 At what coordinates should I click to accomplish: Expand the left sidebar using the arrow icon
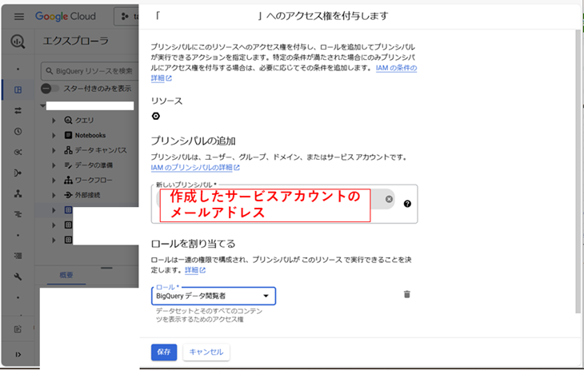click(x=18, y=354)
